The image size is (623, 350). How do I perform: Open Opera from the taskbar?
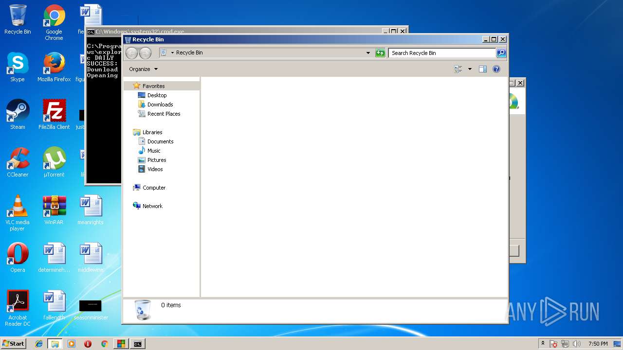click(88, 344)
